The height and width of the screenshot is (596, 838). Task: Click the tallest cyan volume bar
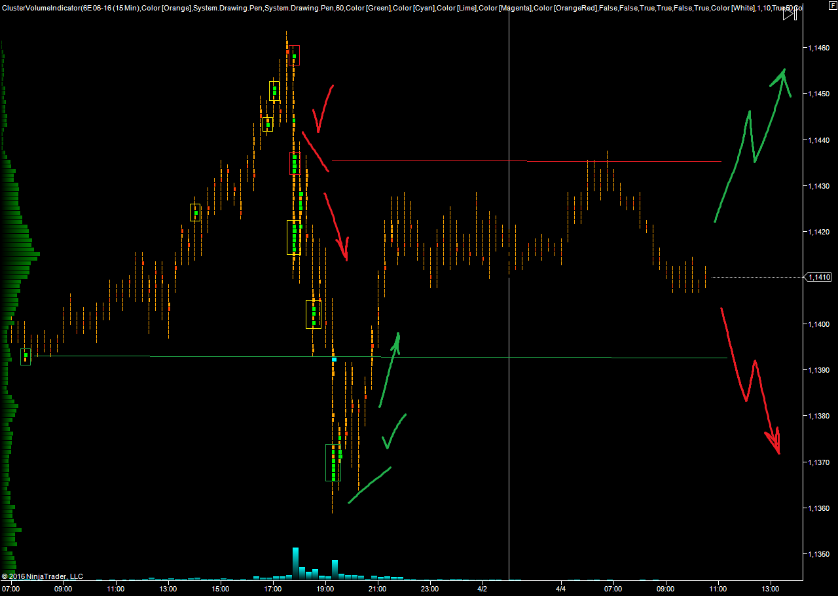[295, 563]
